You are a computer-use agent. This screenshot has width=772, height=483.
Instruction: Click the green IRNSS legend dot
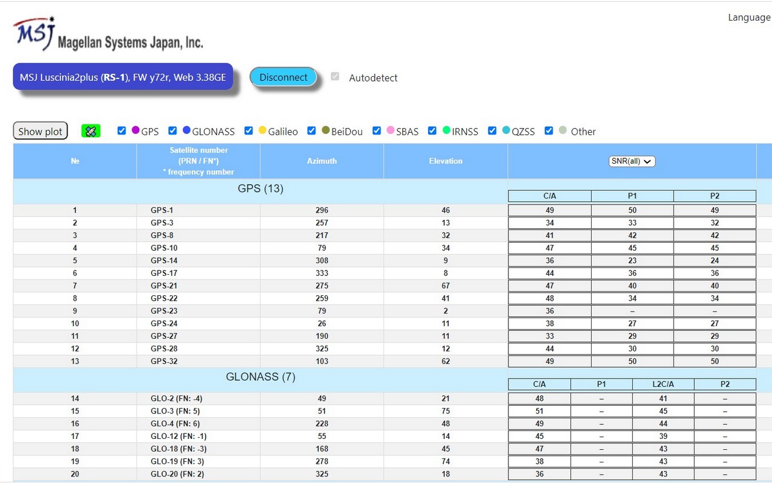click(x=446, y=130)
